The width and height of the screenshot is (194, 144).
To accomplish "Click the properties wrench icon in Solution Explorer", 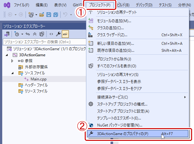I will click(58, 34).
